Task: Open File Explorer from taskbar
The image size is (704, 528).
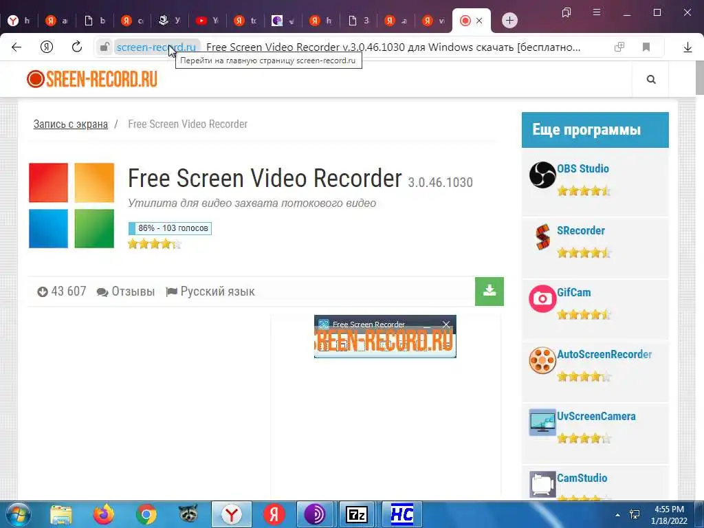Action: [x=61, y=514]
